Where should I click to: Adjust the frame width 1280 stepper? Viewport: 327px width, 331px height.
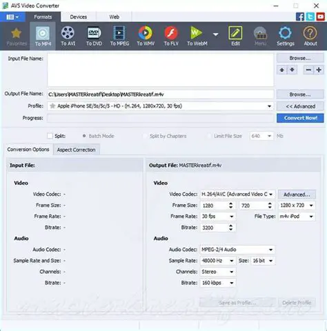coord(230,205)
